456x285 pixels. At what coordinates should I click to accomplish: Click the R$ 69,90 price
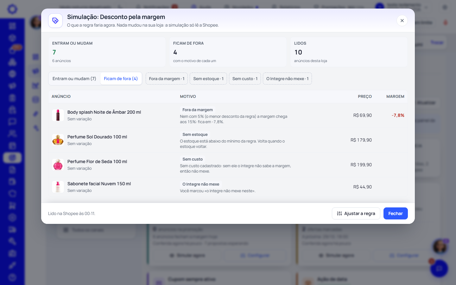click(x=363, y=115)
